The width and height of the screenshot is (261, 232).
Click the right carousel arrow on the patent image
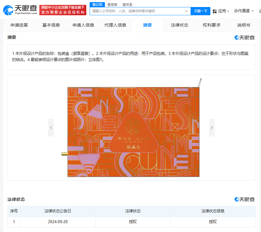click(x=212, y=127)
